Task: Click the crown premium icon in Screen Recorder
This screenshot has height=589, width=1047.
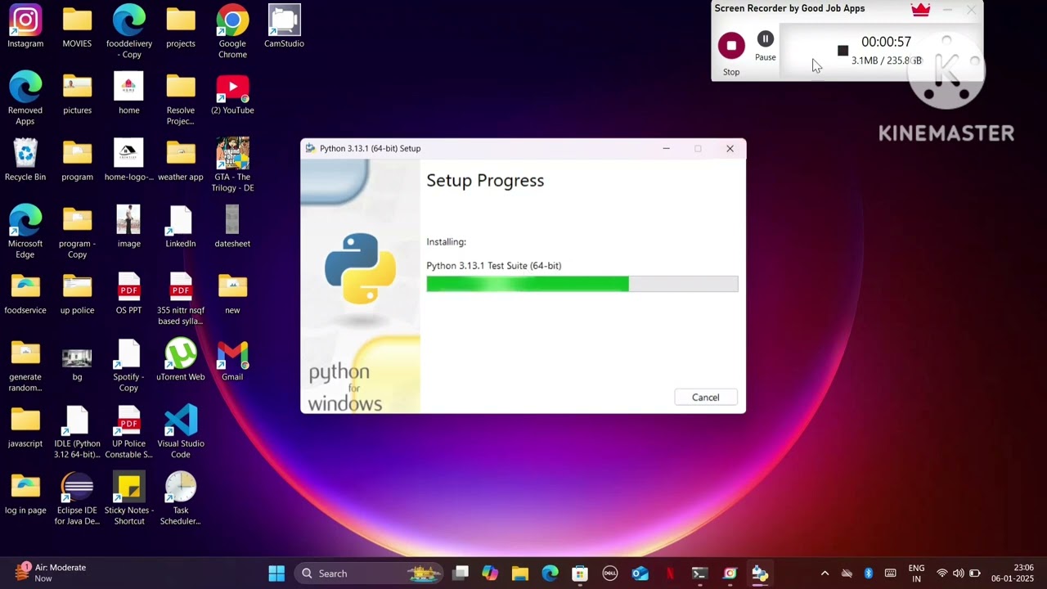Action: click(920, 10)
